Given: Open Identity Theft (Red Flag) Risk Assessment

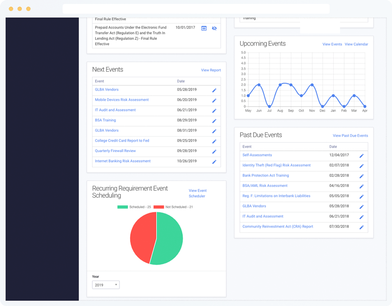Looking at the screenshot, I should (276, 165).
